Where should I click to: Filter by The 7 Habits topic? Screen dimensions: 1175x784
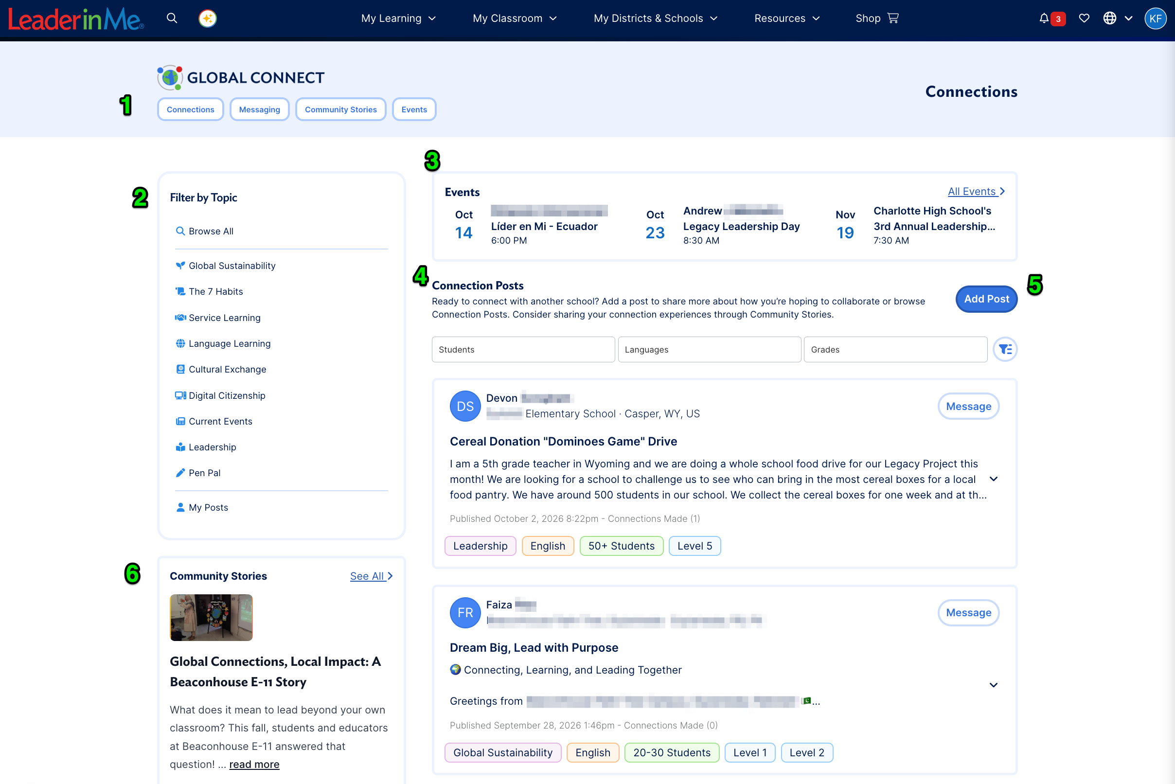point(209,291)
